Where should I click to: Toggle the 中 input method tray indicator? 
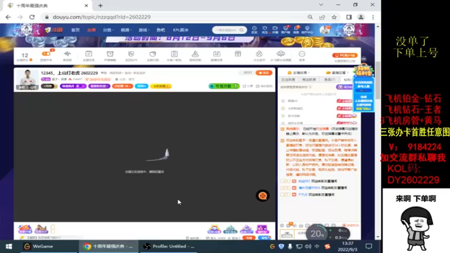tap(317, 246)
